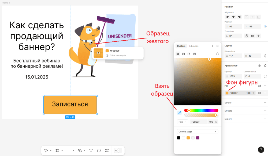Switch to Libraries tab in color picker
The image size is (268, 156).
[194, 46]
